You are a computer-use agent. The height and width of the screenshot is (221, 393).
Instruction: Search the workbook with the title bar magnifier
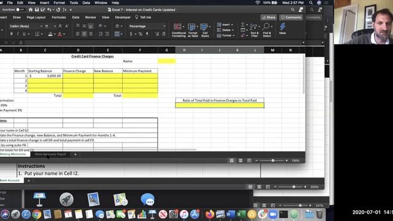[x=292, y=10]
